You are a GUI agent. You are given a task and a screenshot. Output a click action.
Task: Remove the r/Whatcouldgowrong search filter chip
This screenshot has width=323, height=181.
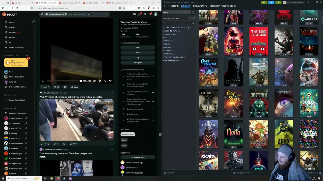tap(66, 14)
